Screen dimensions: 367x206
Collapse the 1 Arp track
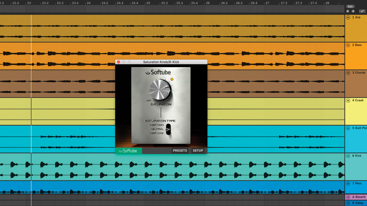pyautogui.click(x=348, y=18)
